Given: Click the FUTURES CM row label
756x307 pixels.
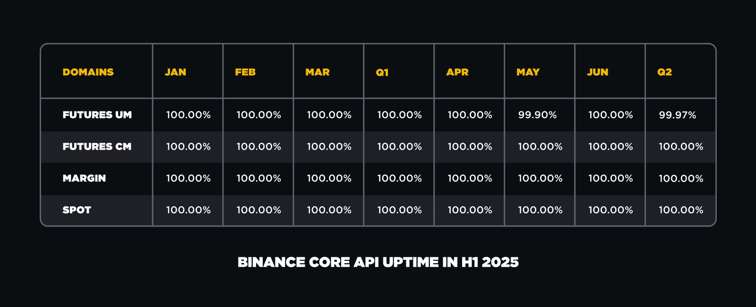Looking at the screenshot, I should 97,146.
